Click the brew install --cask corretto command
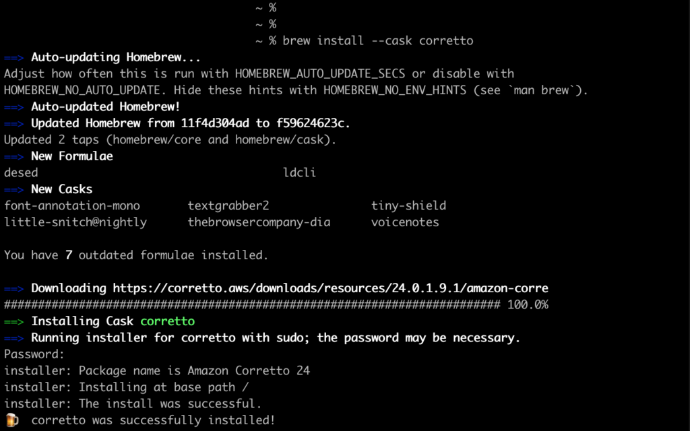Screen dimensions: 690x431 pyautogui.click(x=377, y=40)
